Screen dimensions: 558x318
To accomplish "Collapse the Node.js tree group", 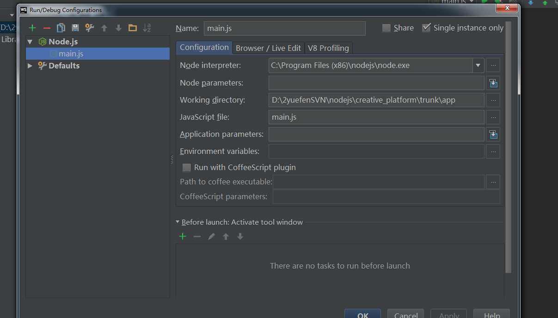I will 30,42.
